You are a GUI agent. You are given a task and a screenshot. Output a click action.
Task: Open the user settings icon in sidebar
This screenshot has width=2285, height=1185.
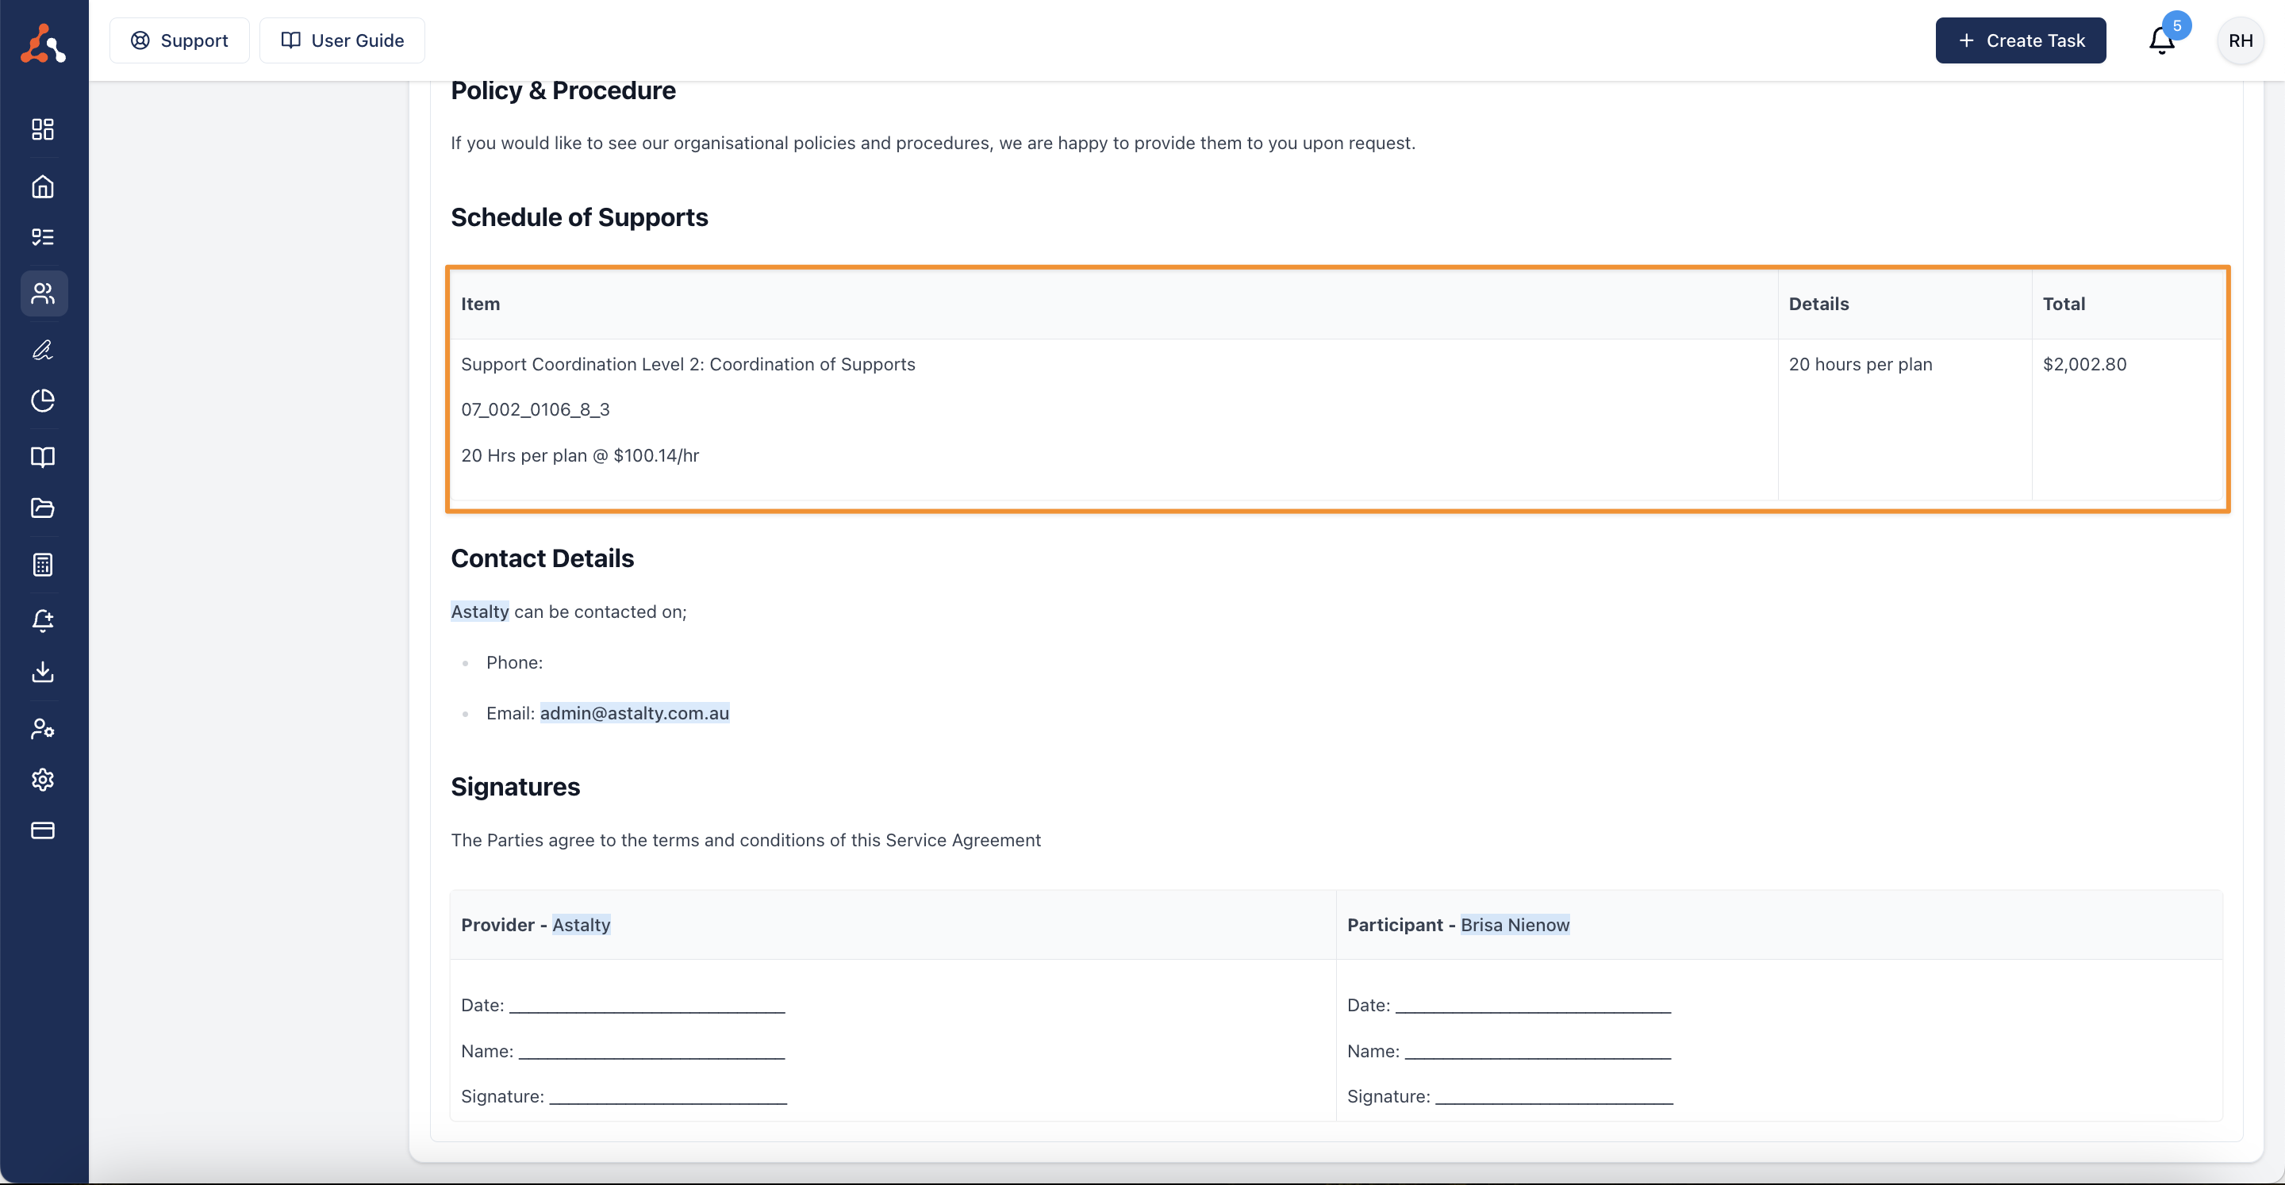(x=43, y=728)
